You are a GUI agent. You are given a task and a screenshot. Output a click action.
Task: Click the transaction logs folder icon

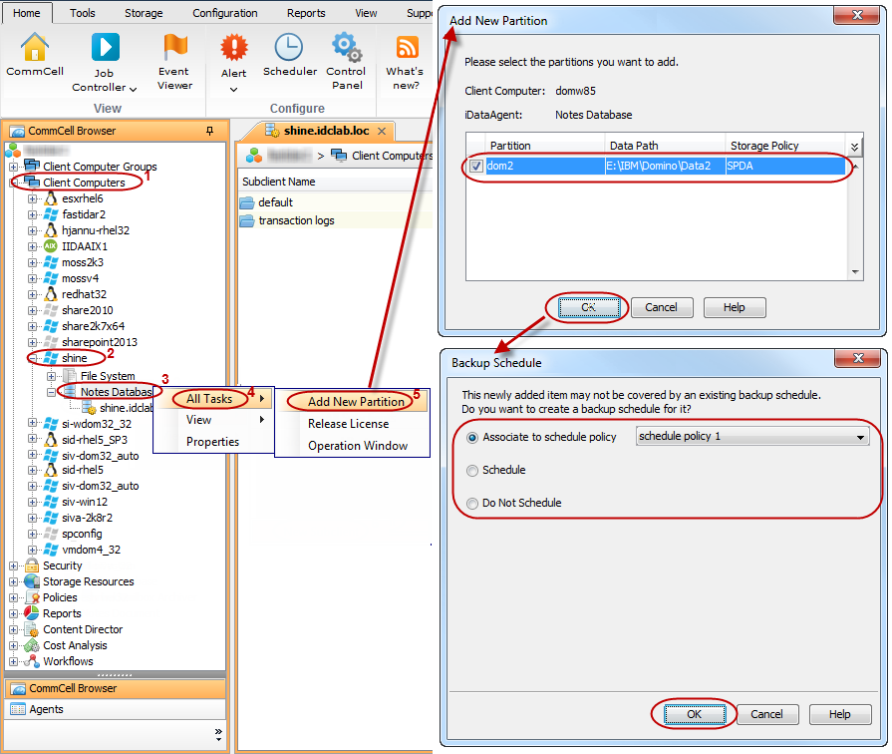[247, 220]
